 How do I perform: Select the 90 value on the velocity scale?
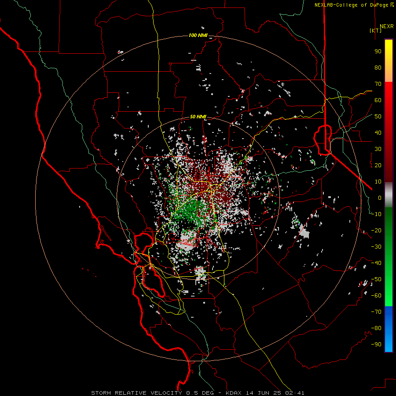(378, 51)
